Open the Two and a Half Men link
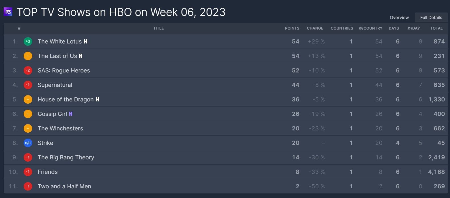Image resolution: width=450 pixels, height=198 pixels. click(64, 186)
